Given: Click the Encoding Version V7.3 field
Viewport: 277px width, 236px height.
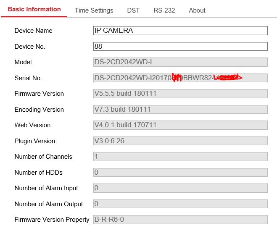Looking at the screenshot, I should pos(180,109).
